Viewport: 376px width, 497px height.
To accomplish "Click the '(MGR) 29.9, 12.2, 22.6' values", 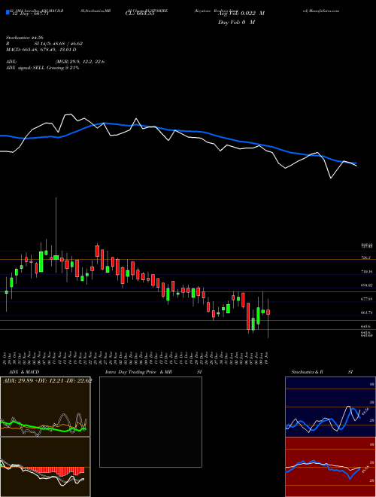I will coord(80,62).
